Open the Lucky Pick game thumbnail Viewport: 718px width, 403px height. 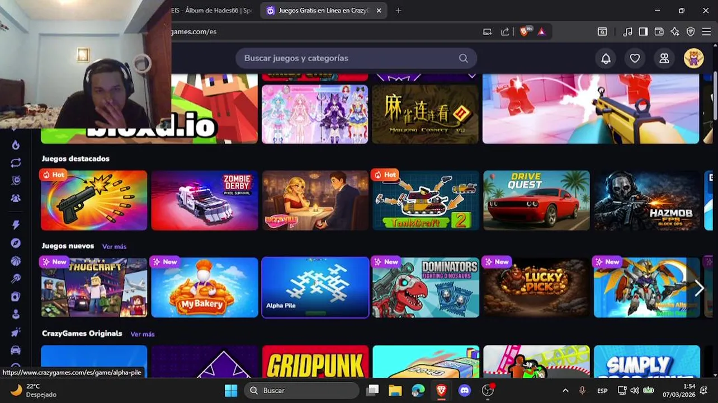[x=537, y=288]
